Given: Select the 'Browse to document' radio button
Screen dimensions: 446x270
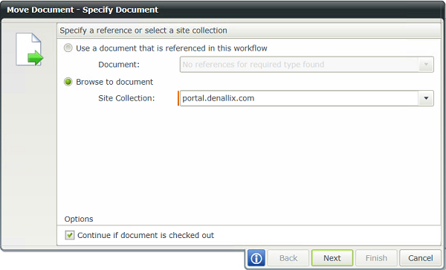Looking at the screenshot, I should pos(68,82).
